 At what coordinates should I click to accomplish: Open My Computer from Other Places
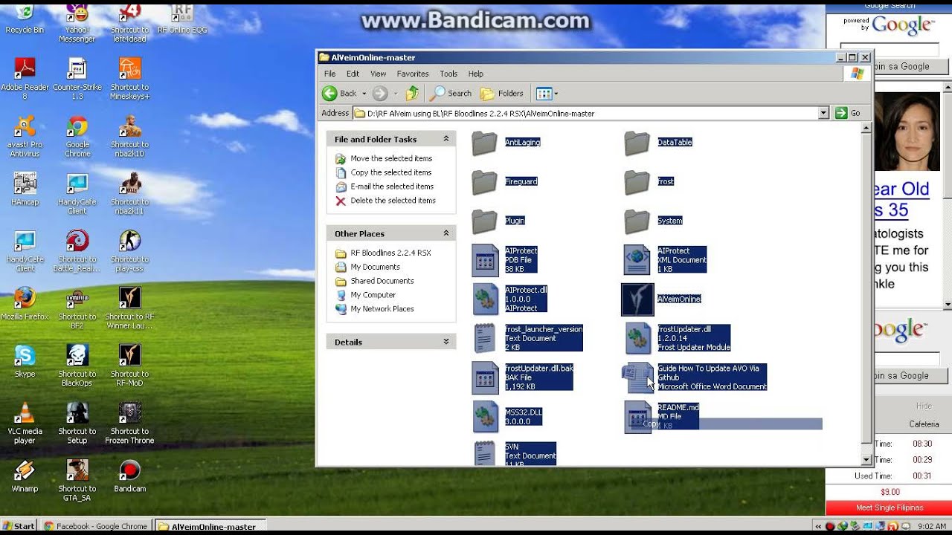pos(373,295)
